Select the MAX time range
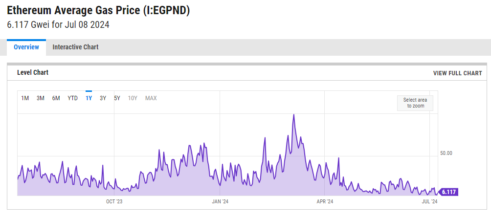 (151, 98)
